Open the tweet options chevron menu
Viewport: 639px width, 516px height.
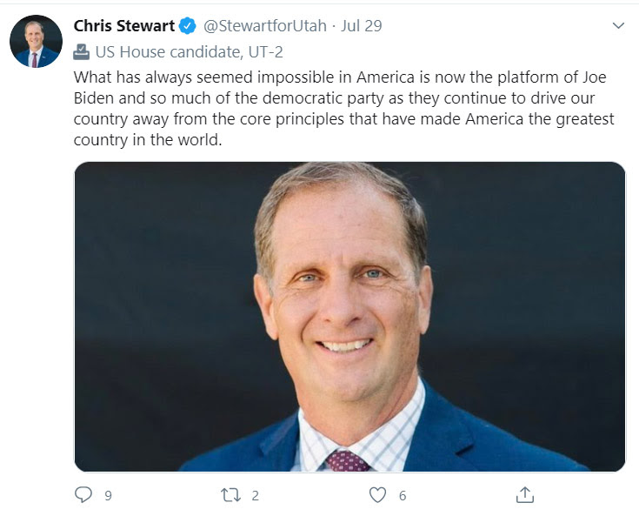click(x=618, y=26)
